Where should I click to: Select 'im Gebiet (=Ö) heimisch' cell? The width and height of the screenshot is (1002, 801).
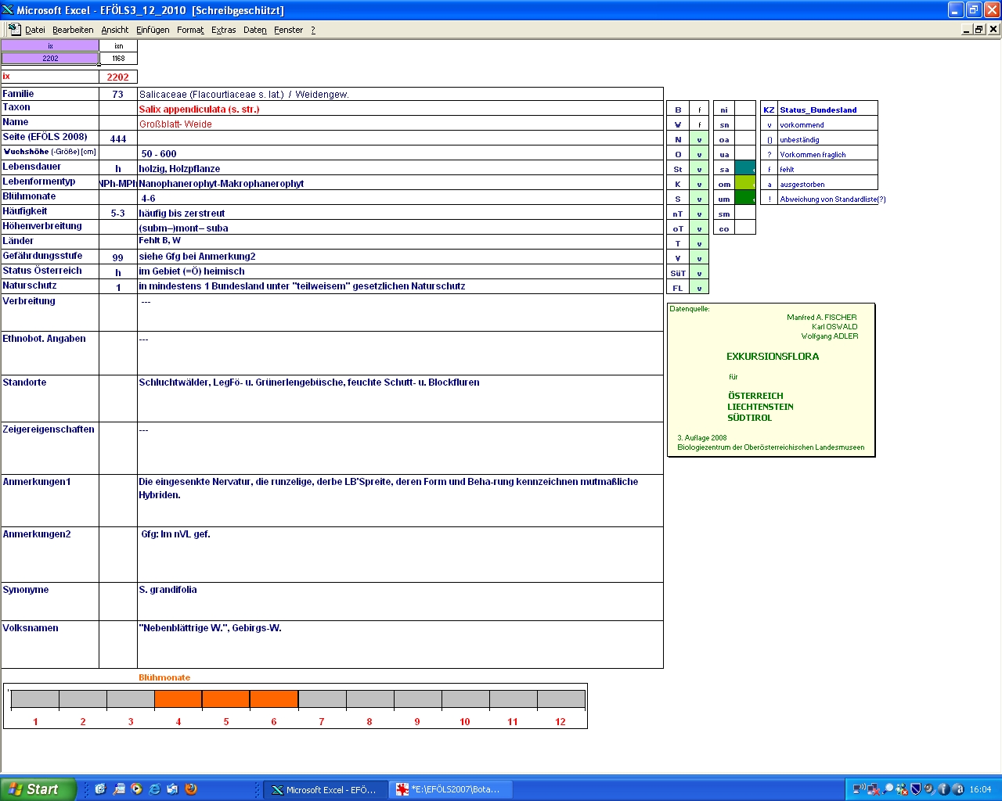(400, 271)
